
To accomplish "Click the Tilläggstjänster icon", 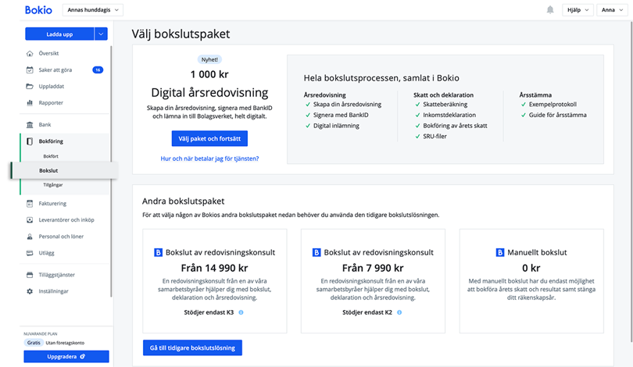I will (x=30, y=275).
